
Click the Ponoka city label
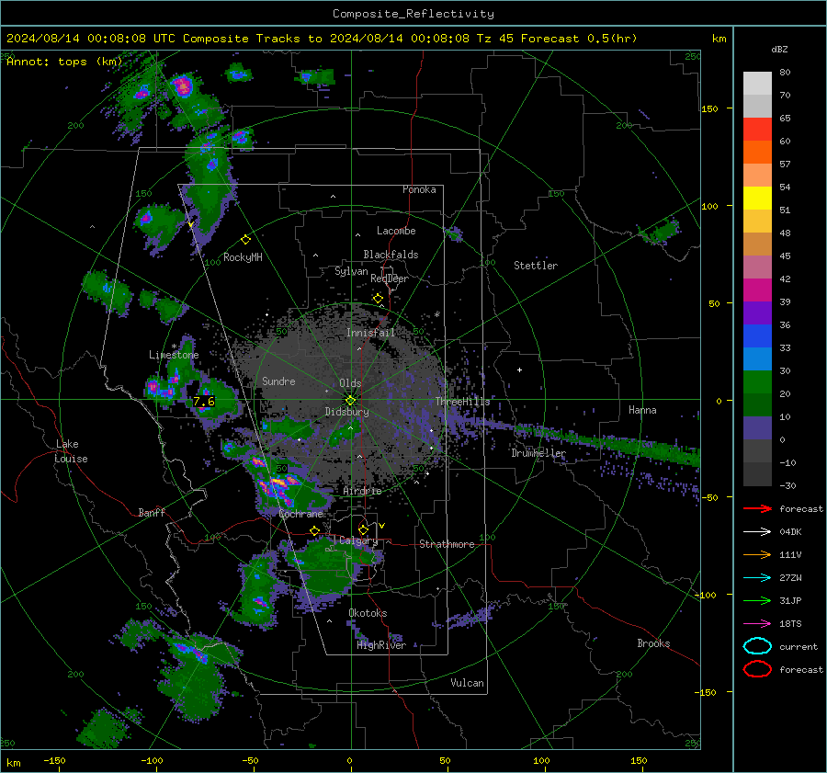419,189
